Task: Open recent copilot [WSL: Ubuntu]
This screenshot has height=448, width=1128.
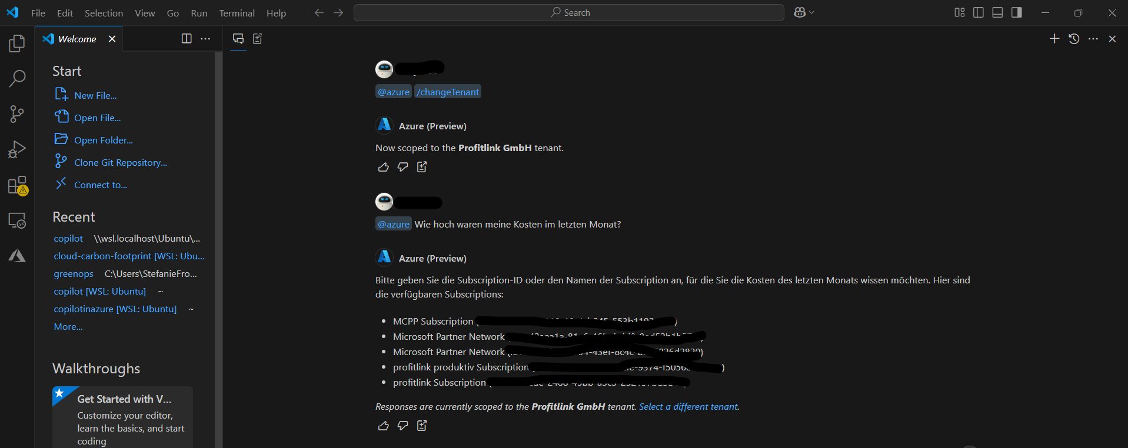Action: [x=99, y=292]
